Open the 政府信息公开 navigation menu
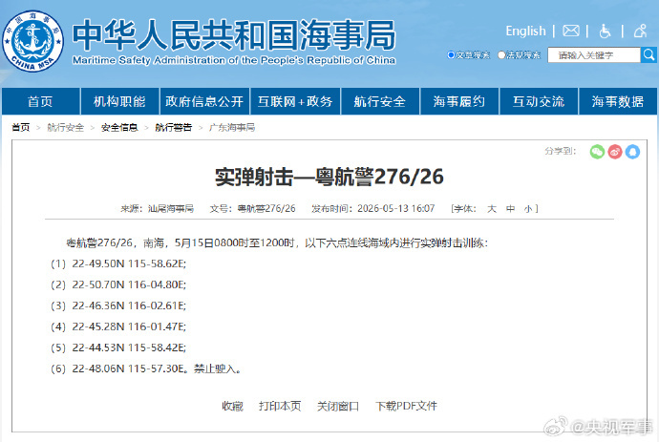 (x=204, y=101)
